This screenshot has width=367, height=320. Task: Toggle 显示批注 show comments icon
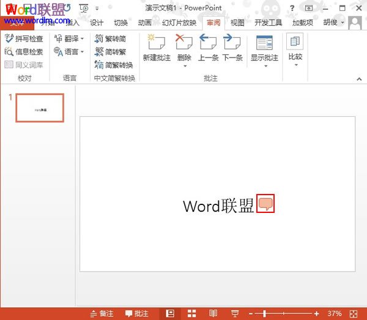pyautogui.click(x=264, y=43)
